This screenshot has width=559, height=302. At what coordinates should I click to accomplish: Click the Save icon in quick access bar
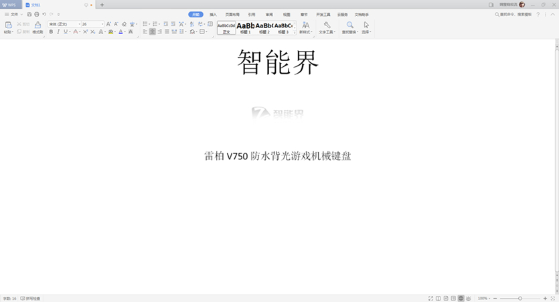pos(29,14)
